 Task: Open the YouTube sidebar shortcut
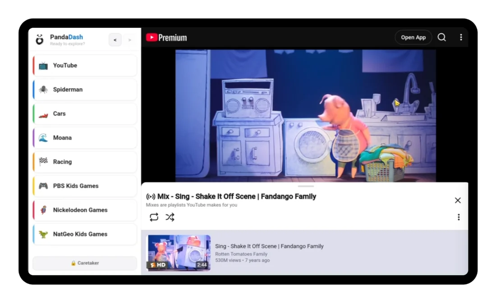(85, 65)
